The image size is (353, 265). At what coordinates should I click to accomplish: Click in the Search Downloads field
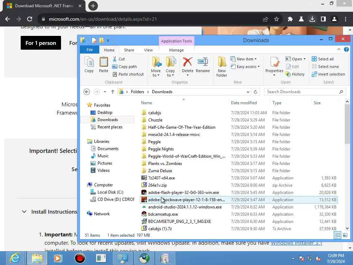[x=305, y=92]
